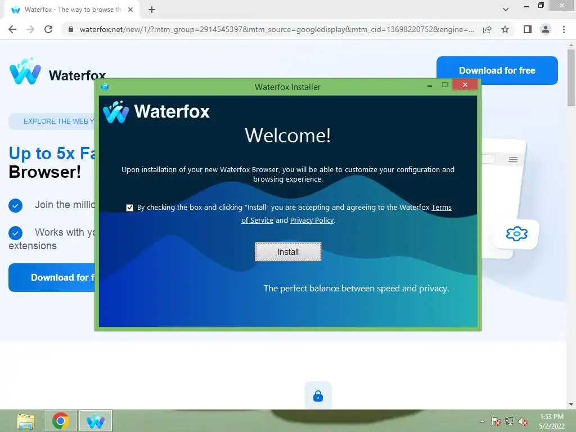576x432 pixels.
Task: Click the Install button in Waterfox Installer
Action: click(x=288, y=251)
